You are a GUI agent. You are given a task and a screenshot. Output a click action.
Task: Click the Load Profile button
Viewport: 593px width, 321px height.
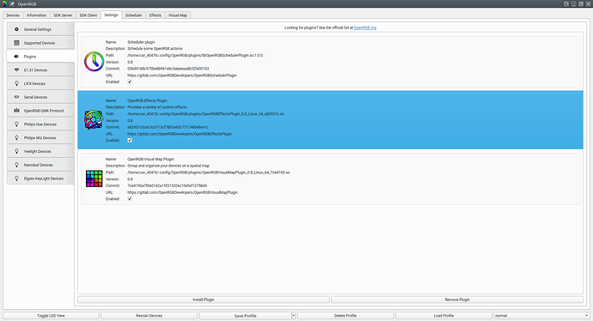(x=443, y=315)
